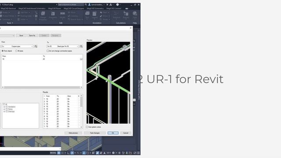This screenshot has height=158, width=281.
Task: Expand the Drainage tree node
Action: (4, 111)
